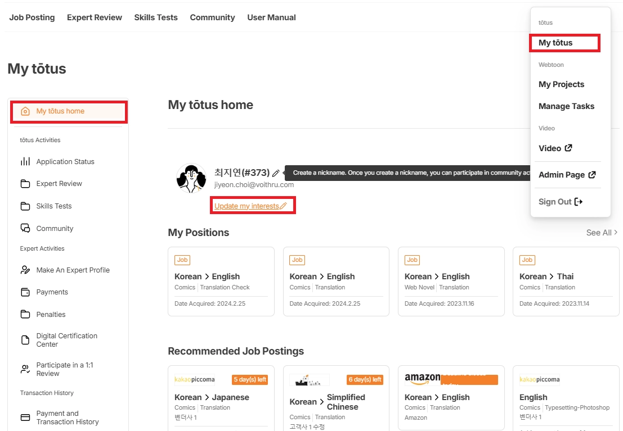Click the Make An Expert Profile person icon

(25, 270)
